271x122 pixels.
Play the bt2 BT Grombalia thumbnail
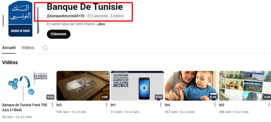tap(83, 86)
